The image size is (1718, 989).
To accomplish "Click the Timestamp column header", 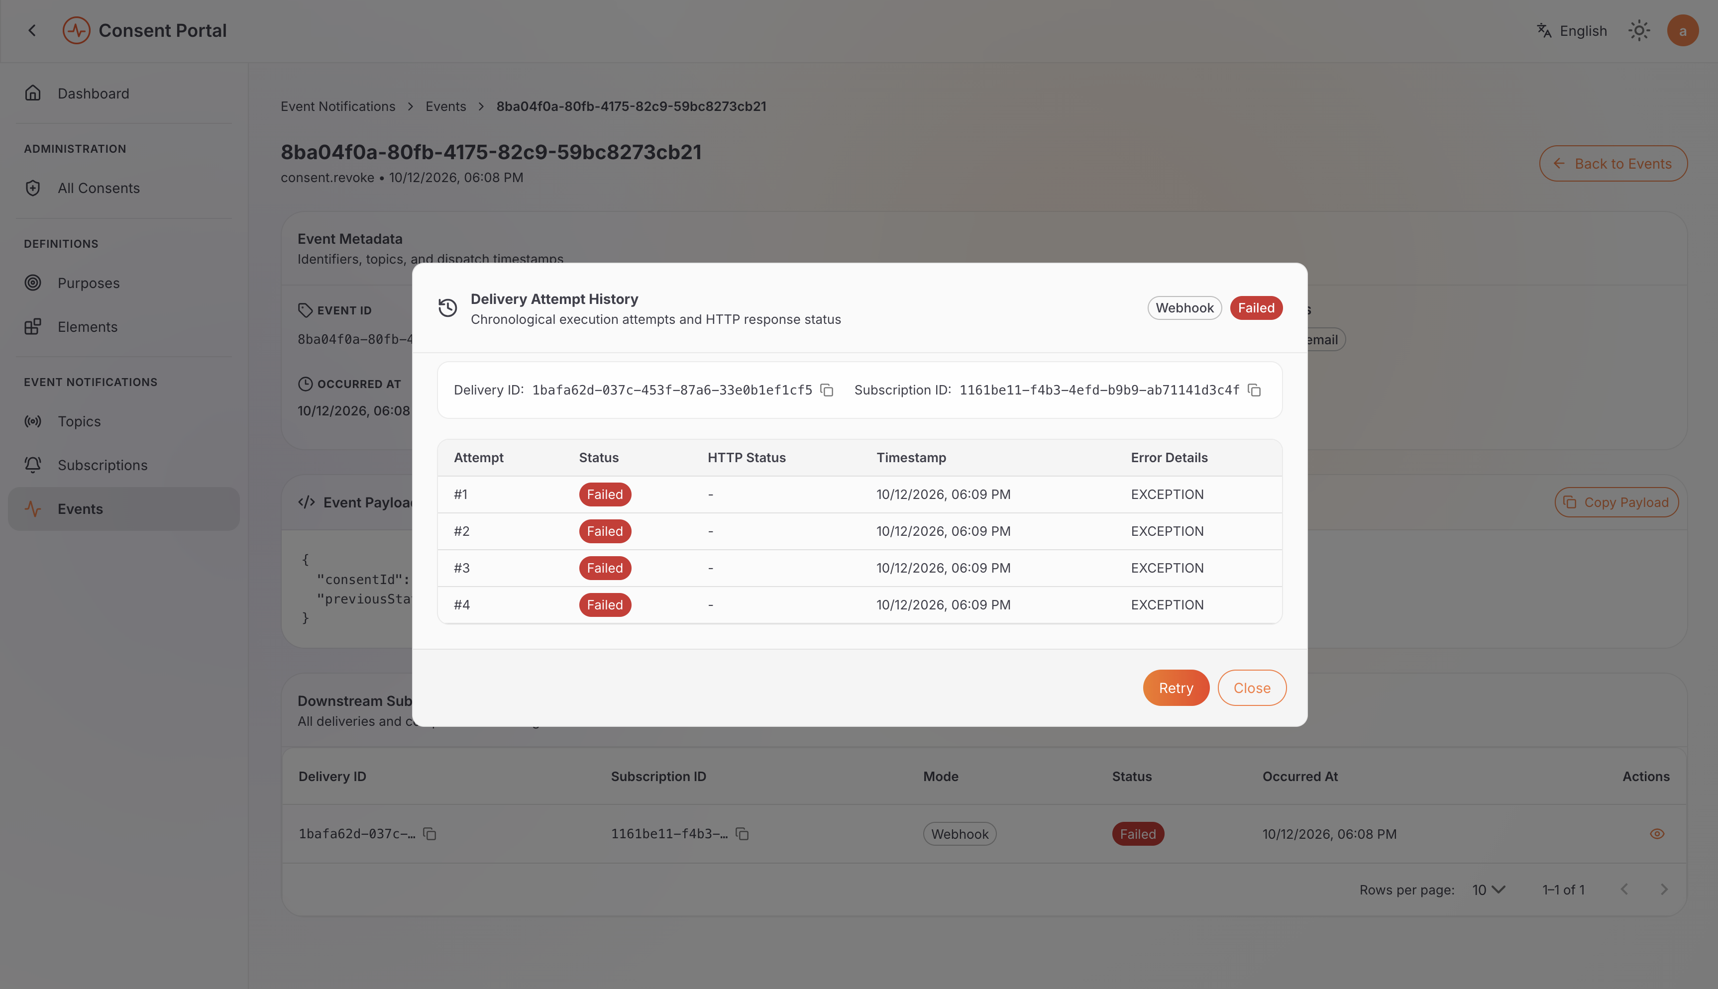I will coord(911,458).
